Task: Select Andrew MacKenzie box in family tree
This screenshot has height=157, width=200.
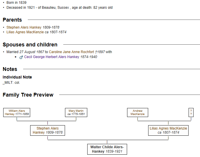Action: 138,113
